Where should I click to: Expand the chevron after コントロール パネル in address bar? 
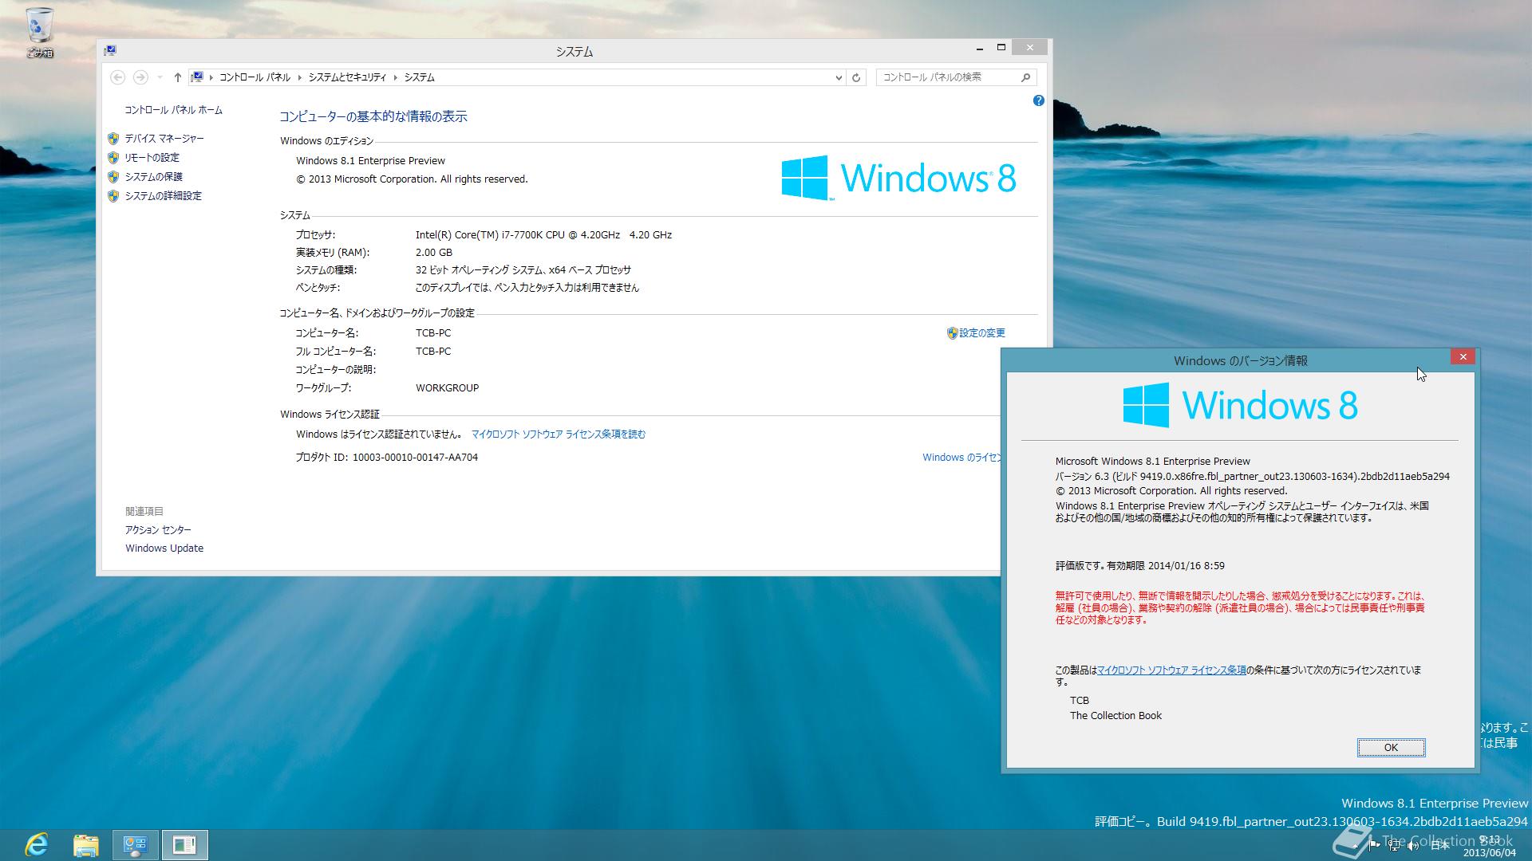coord(300,77)
